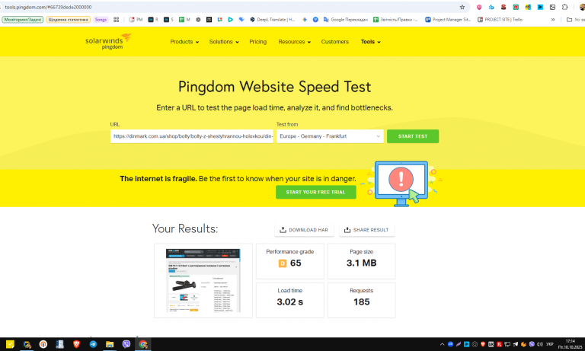Click the Page size 3.1 MB value
585x351 pixels.
click(x=362, y=263)
